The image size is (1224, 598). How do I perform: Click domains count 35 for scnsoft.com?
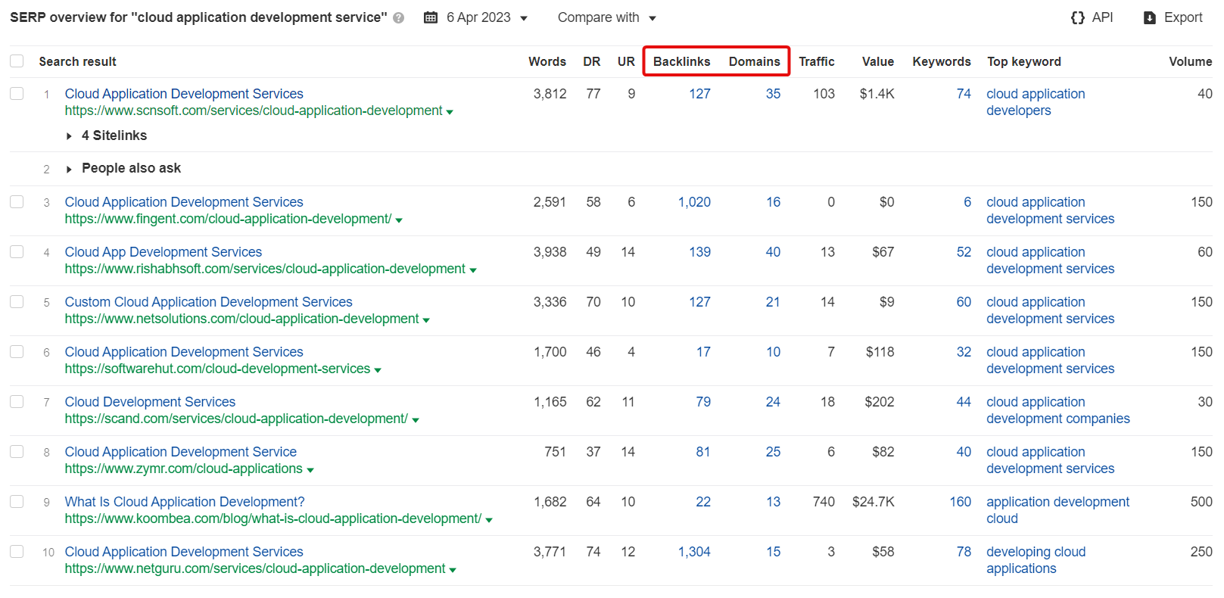pyautogui.click(x=773, y=94)
